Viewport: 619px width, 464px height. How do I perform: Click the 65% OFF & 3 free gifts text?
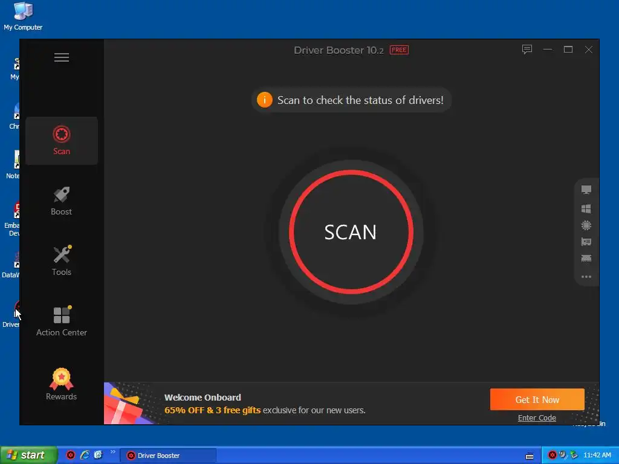click(212, 410)
